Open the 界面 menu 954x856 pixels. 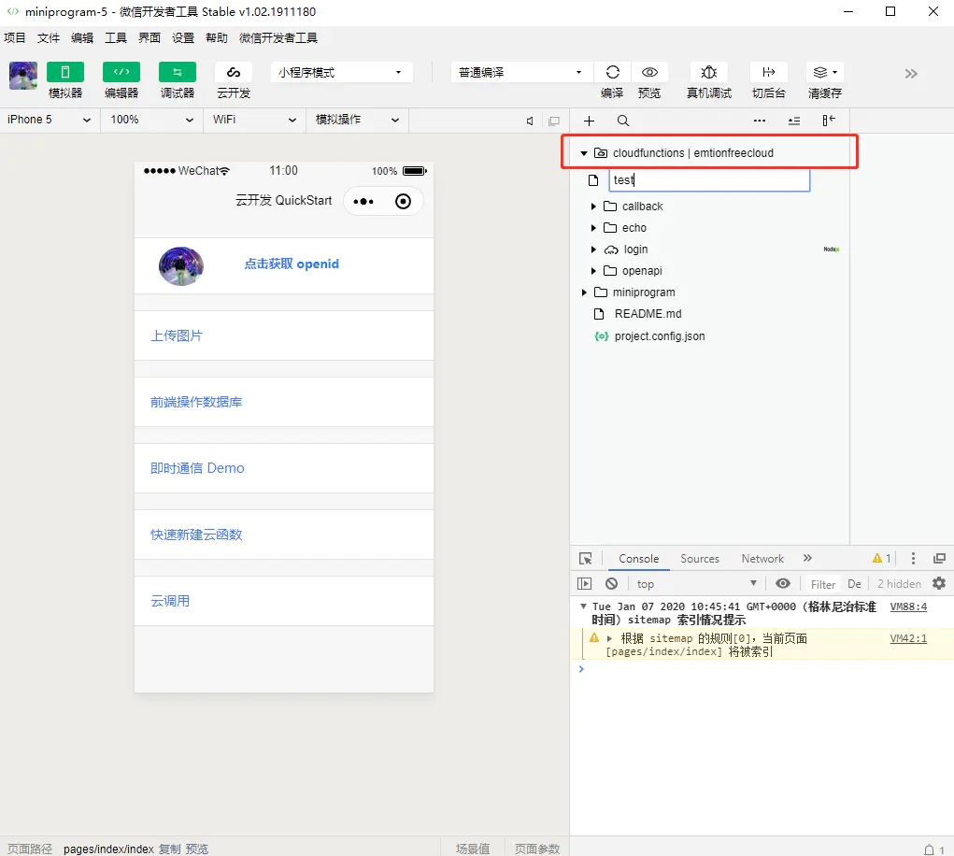pos(150,37)
